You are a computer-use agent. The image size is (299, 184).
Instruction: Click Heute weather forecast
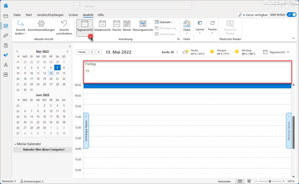click(194, 52)
